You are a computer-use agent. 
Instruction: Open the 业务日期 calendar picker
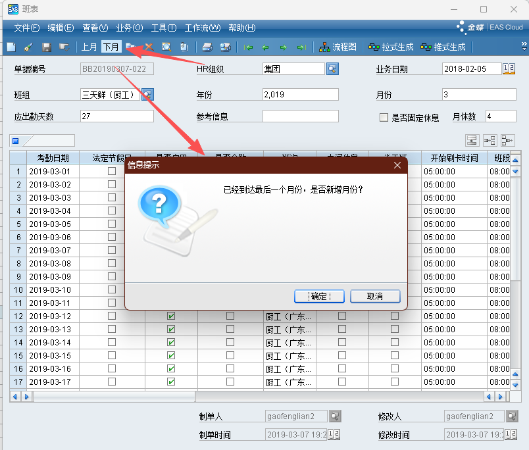[x=509, y=69]
